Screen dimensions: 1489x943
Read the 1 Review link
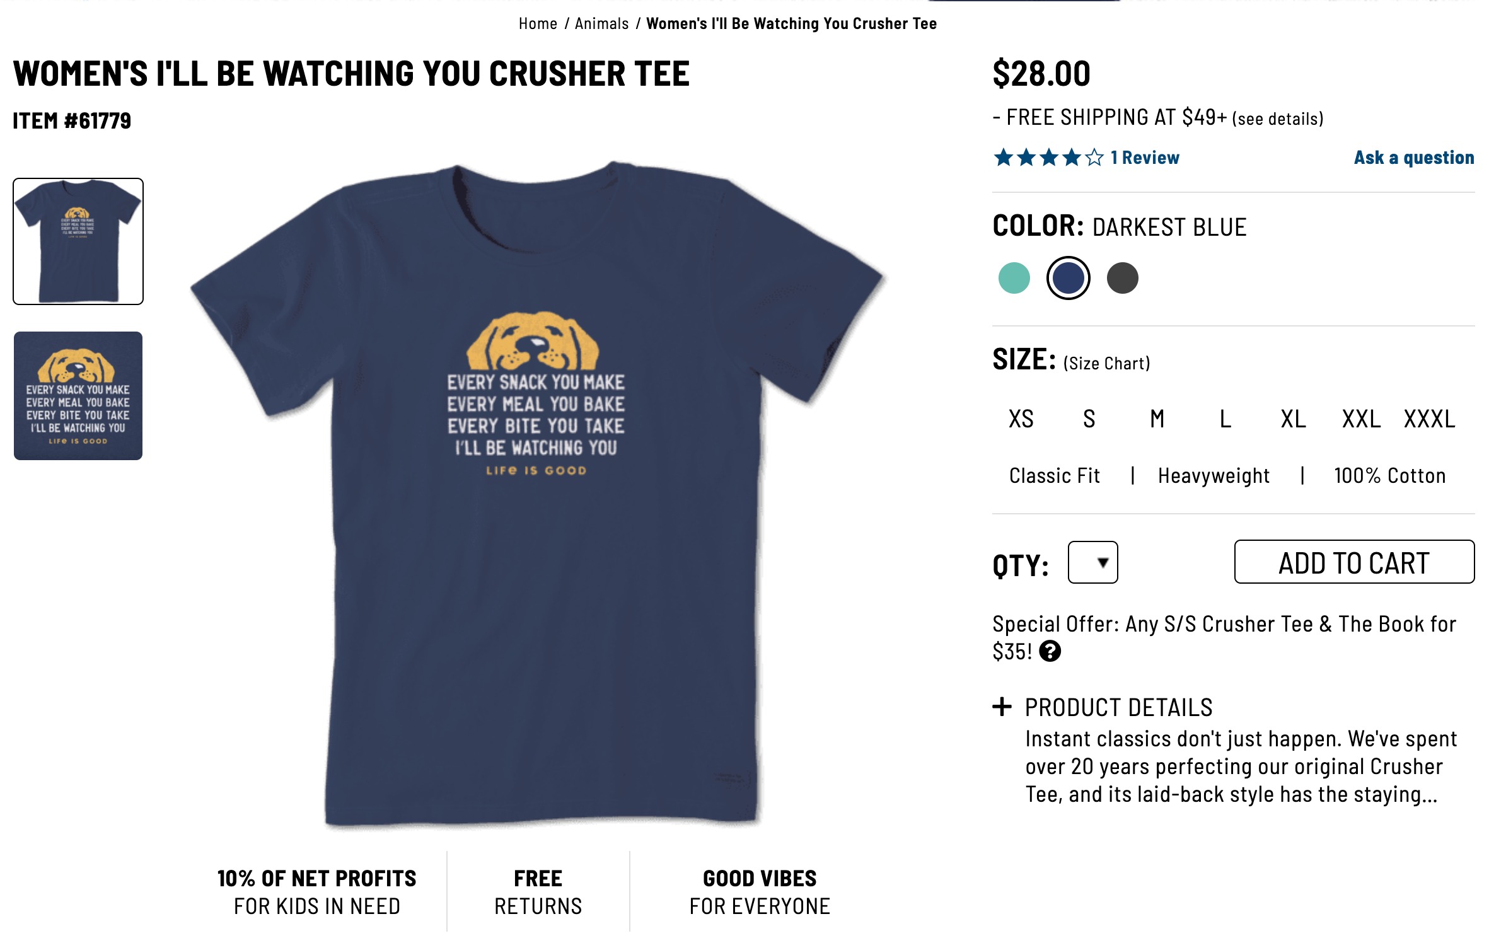pyautogui.click(x=1145, y=158)
